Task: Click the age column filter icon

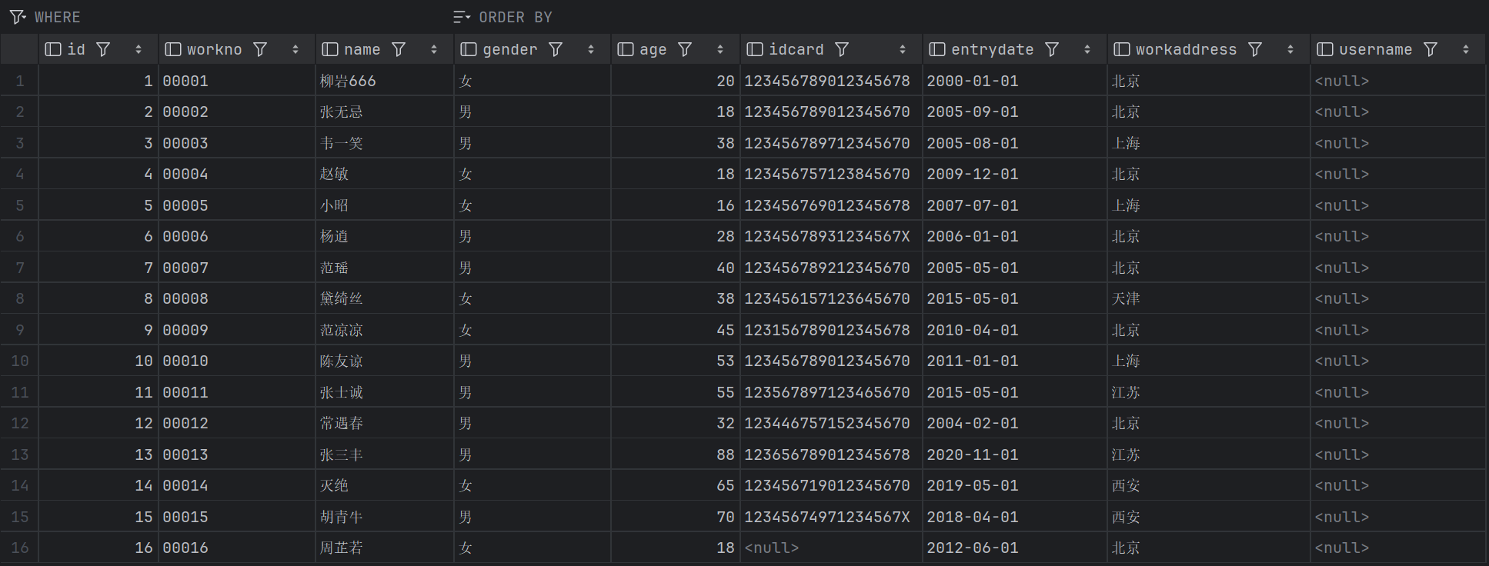Action: pos(685,49)
